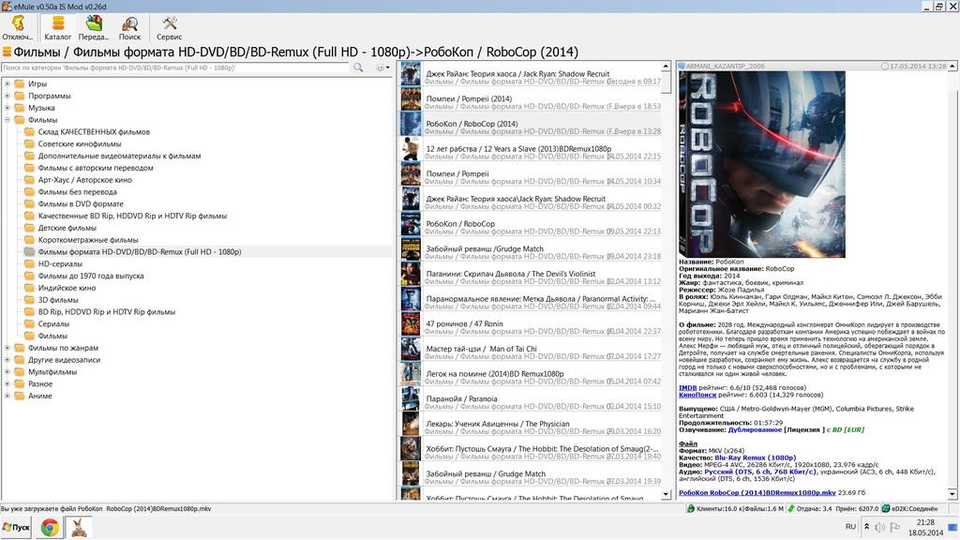Click the volume speaker tray icon
960x540 pixels.
click(879, 527)
